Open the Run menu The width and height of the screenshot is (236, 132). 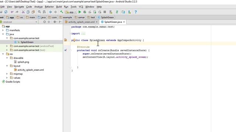pyautogui.click(x=66, y=7)
